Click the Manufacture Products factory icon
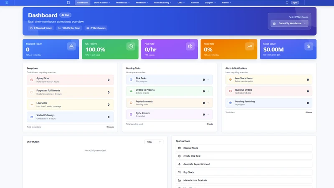This screenshot has width=334, height=188. [180, 180]
